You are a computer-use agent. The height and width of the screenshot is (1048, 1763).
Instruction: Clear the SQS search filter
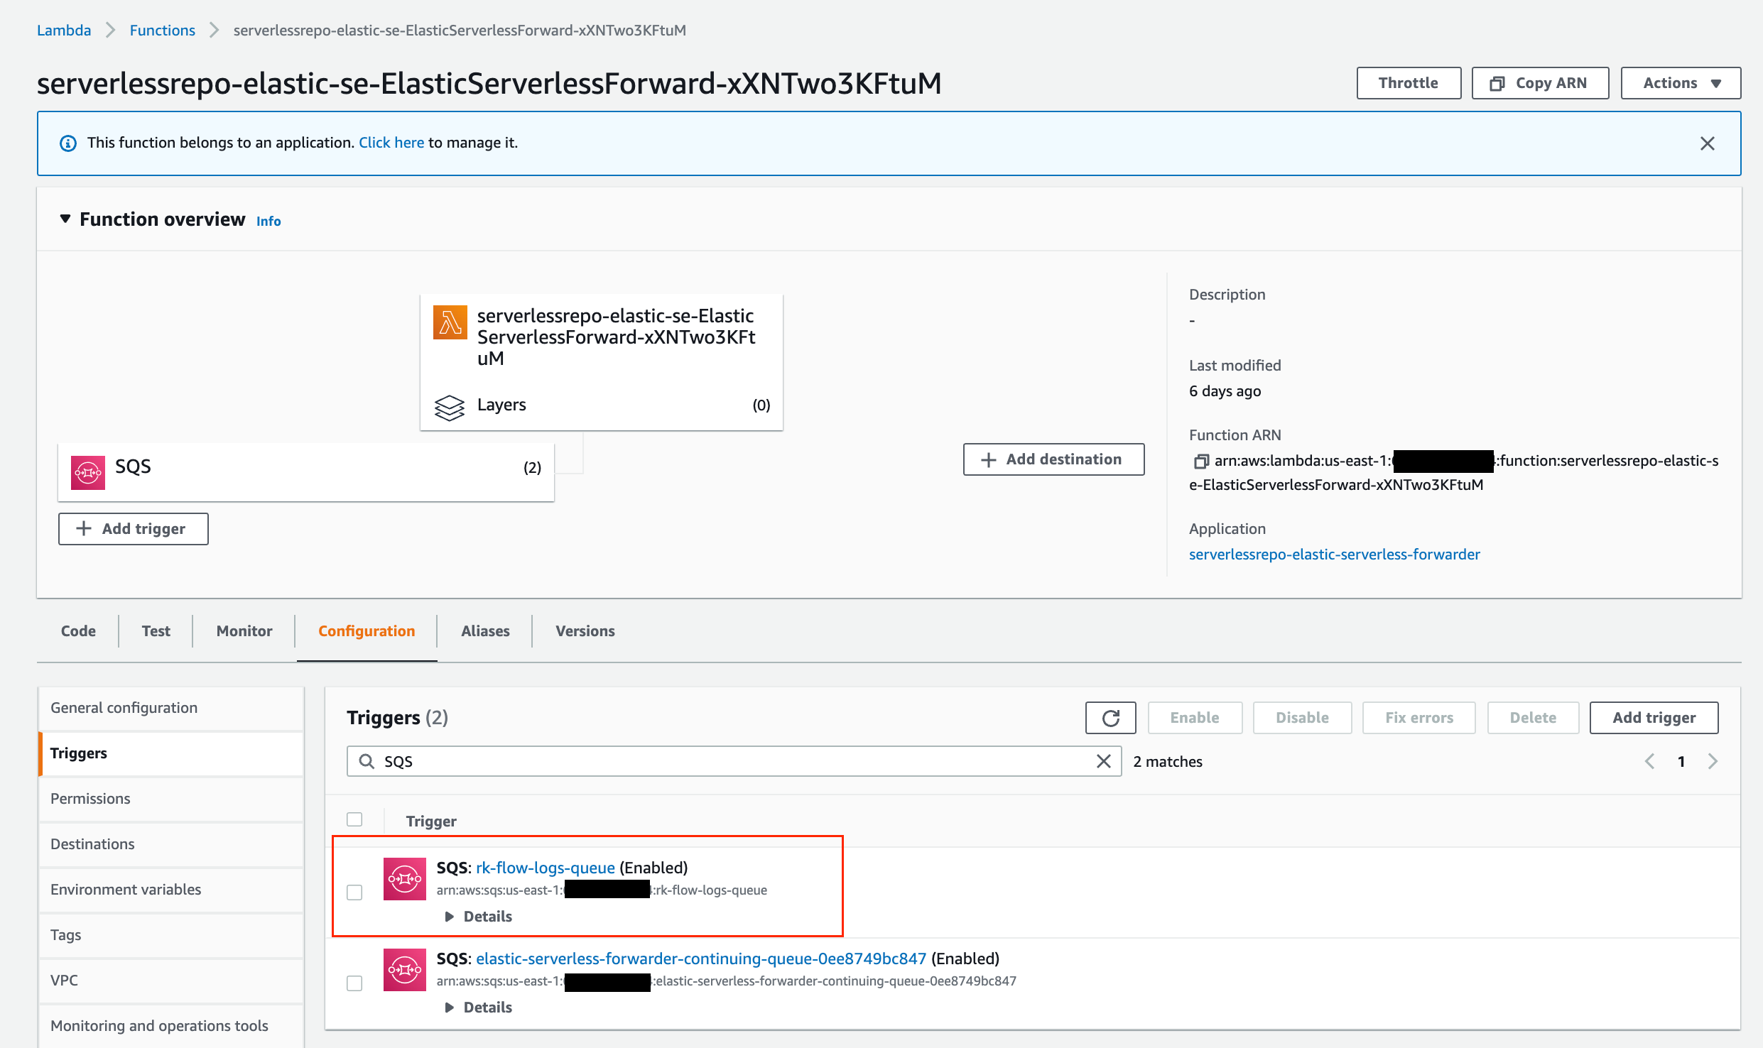(1104, 761)
